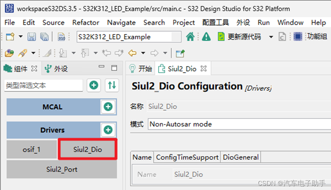Viewport: 331px width, 190px height.
Task: Click the yellow Back arrow icon
Action: click(x=132, y=53)
